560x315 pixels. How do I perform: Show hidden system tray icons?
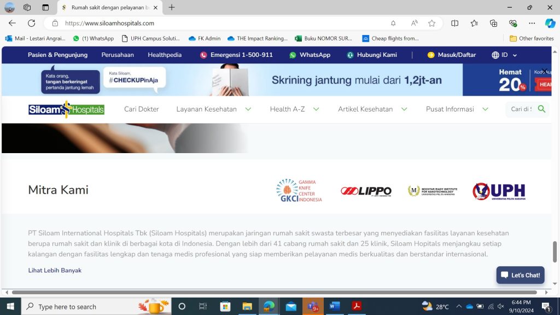click(x=459, y=306)
